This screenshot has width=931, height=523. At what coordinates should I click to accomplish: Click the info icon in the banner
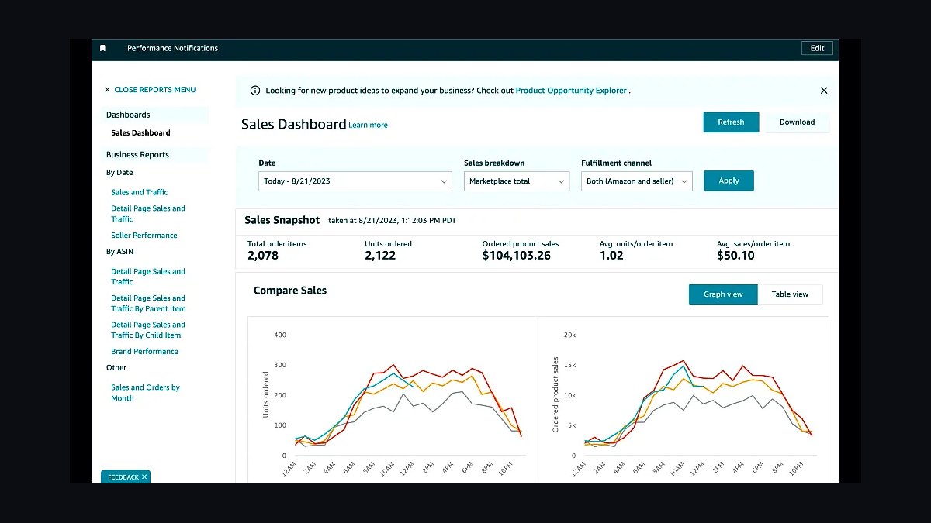coord(255,91)
